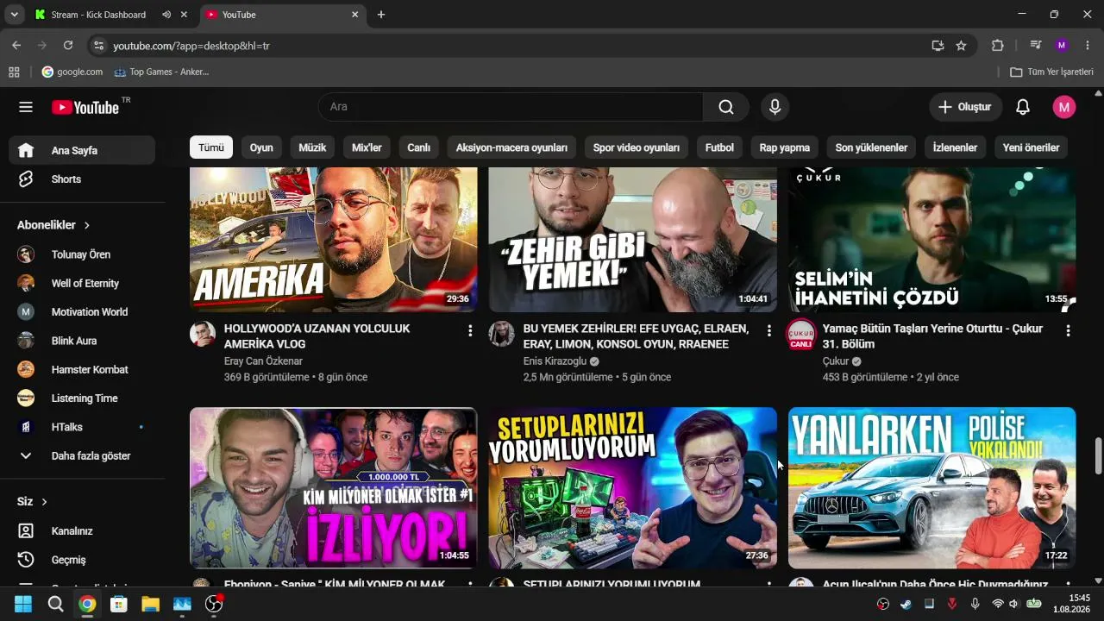Viewport: 1104px width, 621px height.
Task: Select the İzlenenler chip
Action: tap(955, 147)
